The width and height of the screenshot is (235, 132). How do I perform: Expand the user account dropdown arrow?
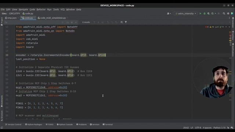pos(170,14)
